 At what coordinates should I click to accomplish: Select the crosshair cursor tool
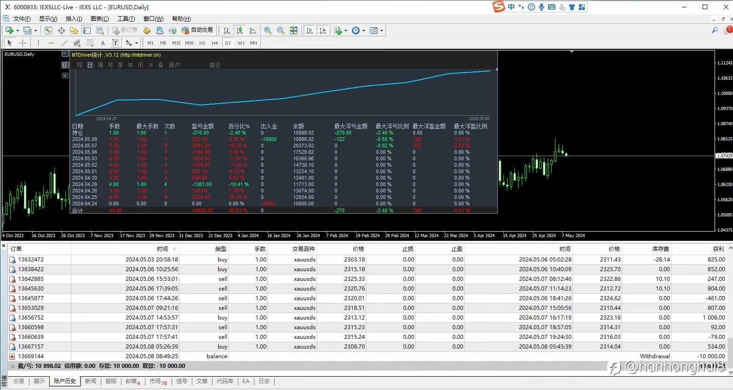coord(23,43)
